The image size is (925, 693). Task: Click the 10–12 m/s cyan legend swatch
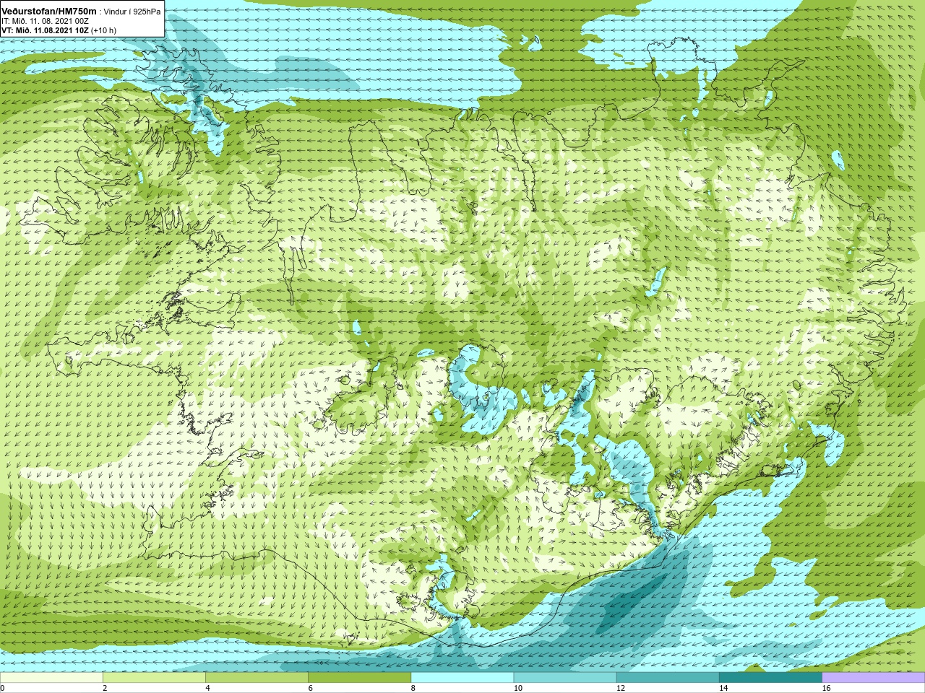coord(565,677)
